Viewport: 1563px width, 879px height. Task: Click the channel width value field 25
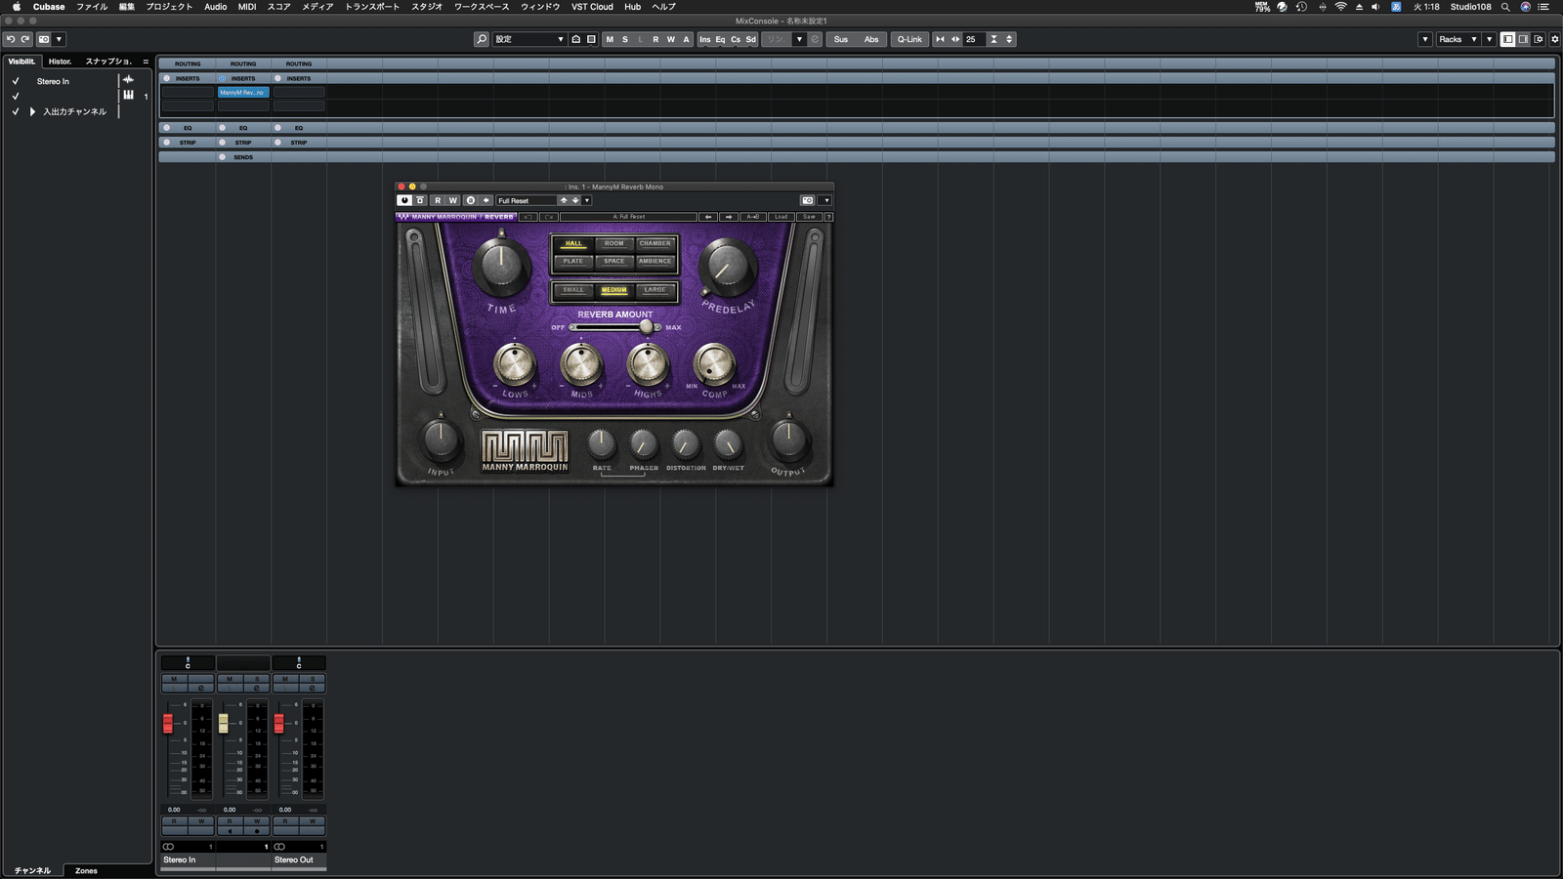click(x=974, y=39)
